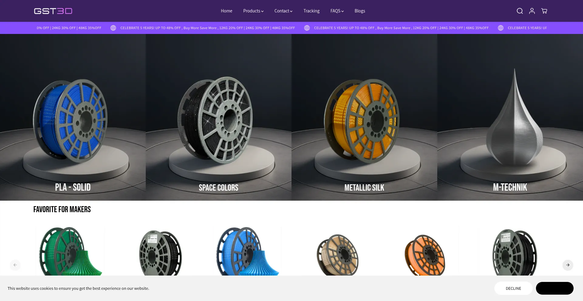Open the PLA - SOLID collection banner
583x301 pixels.
pyautogui.click(x=73, y=117)
